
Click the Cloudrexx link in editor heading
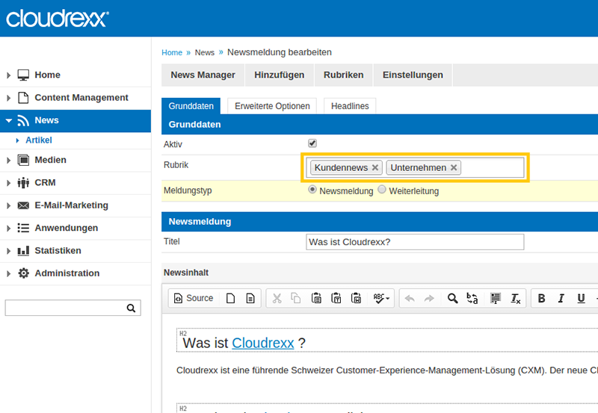pyautogui.click(x=263, y=343)
